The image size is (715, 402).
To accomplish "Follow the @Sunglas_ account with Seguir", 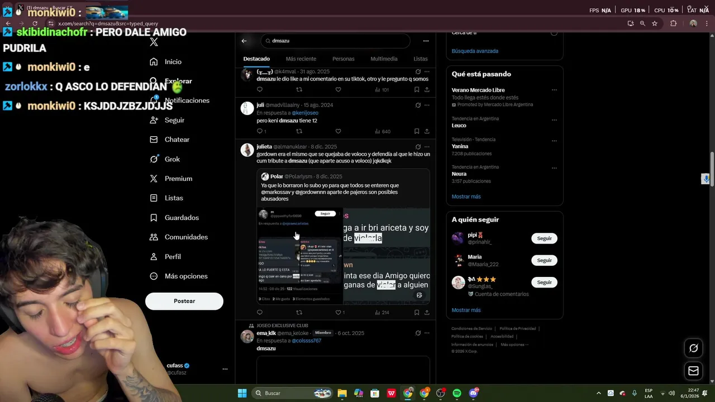I will [x=544, y=283].
